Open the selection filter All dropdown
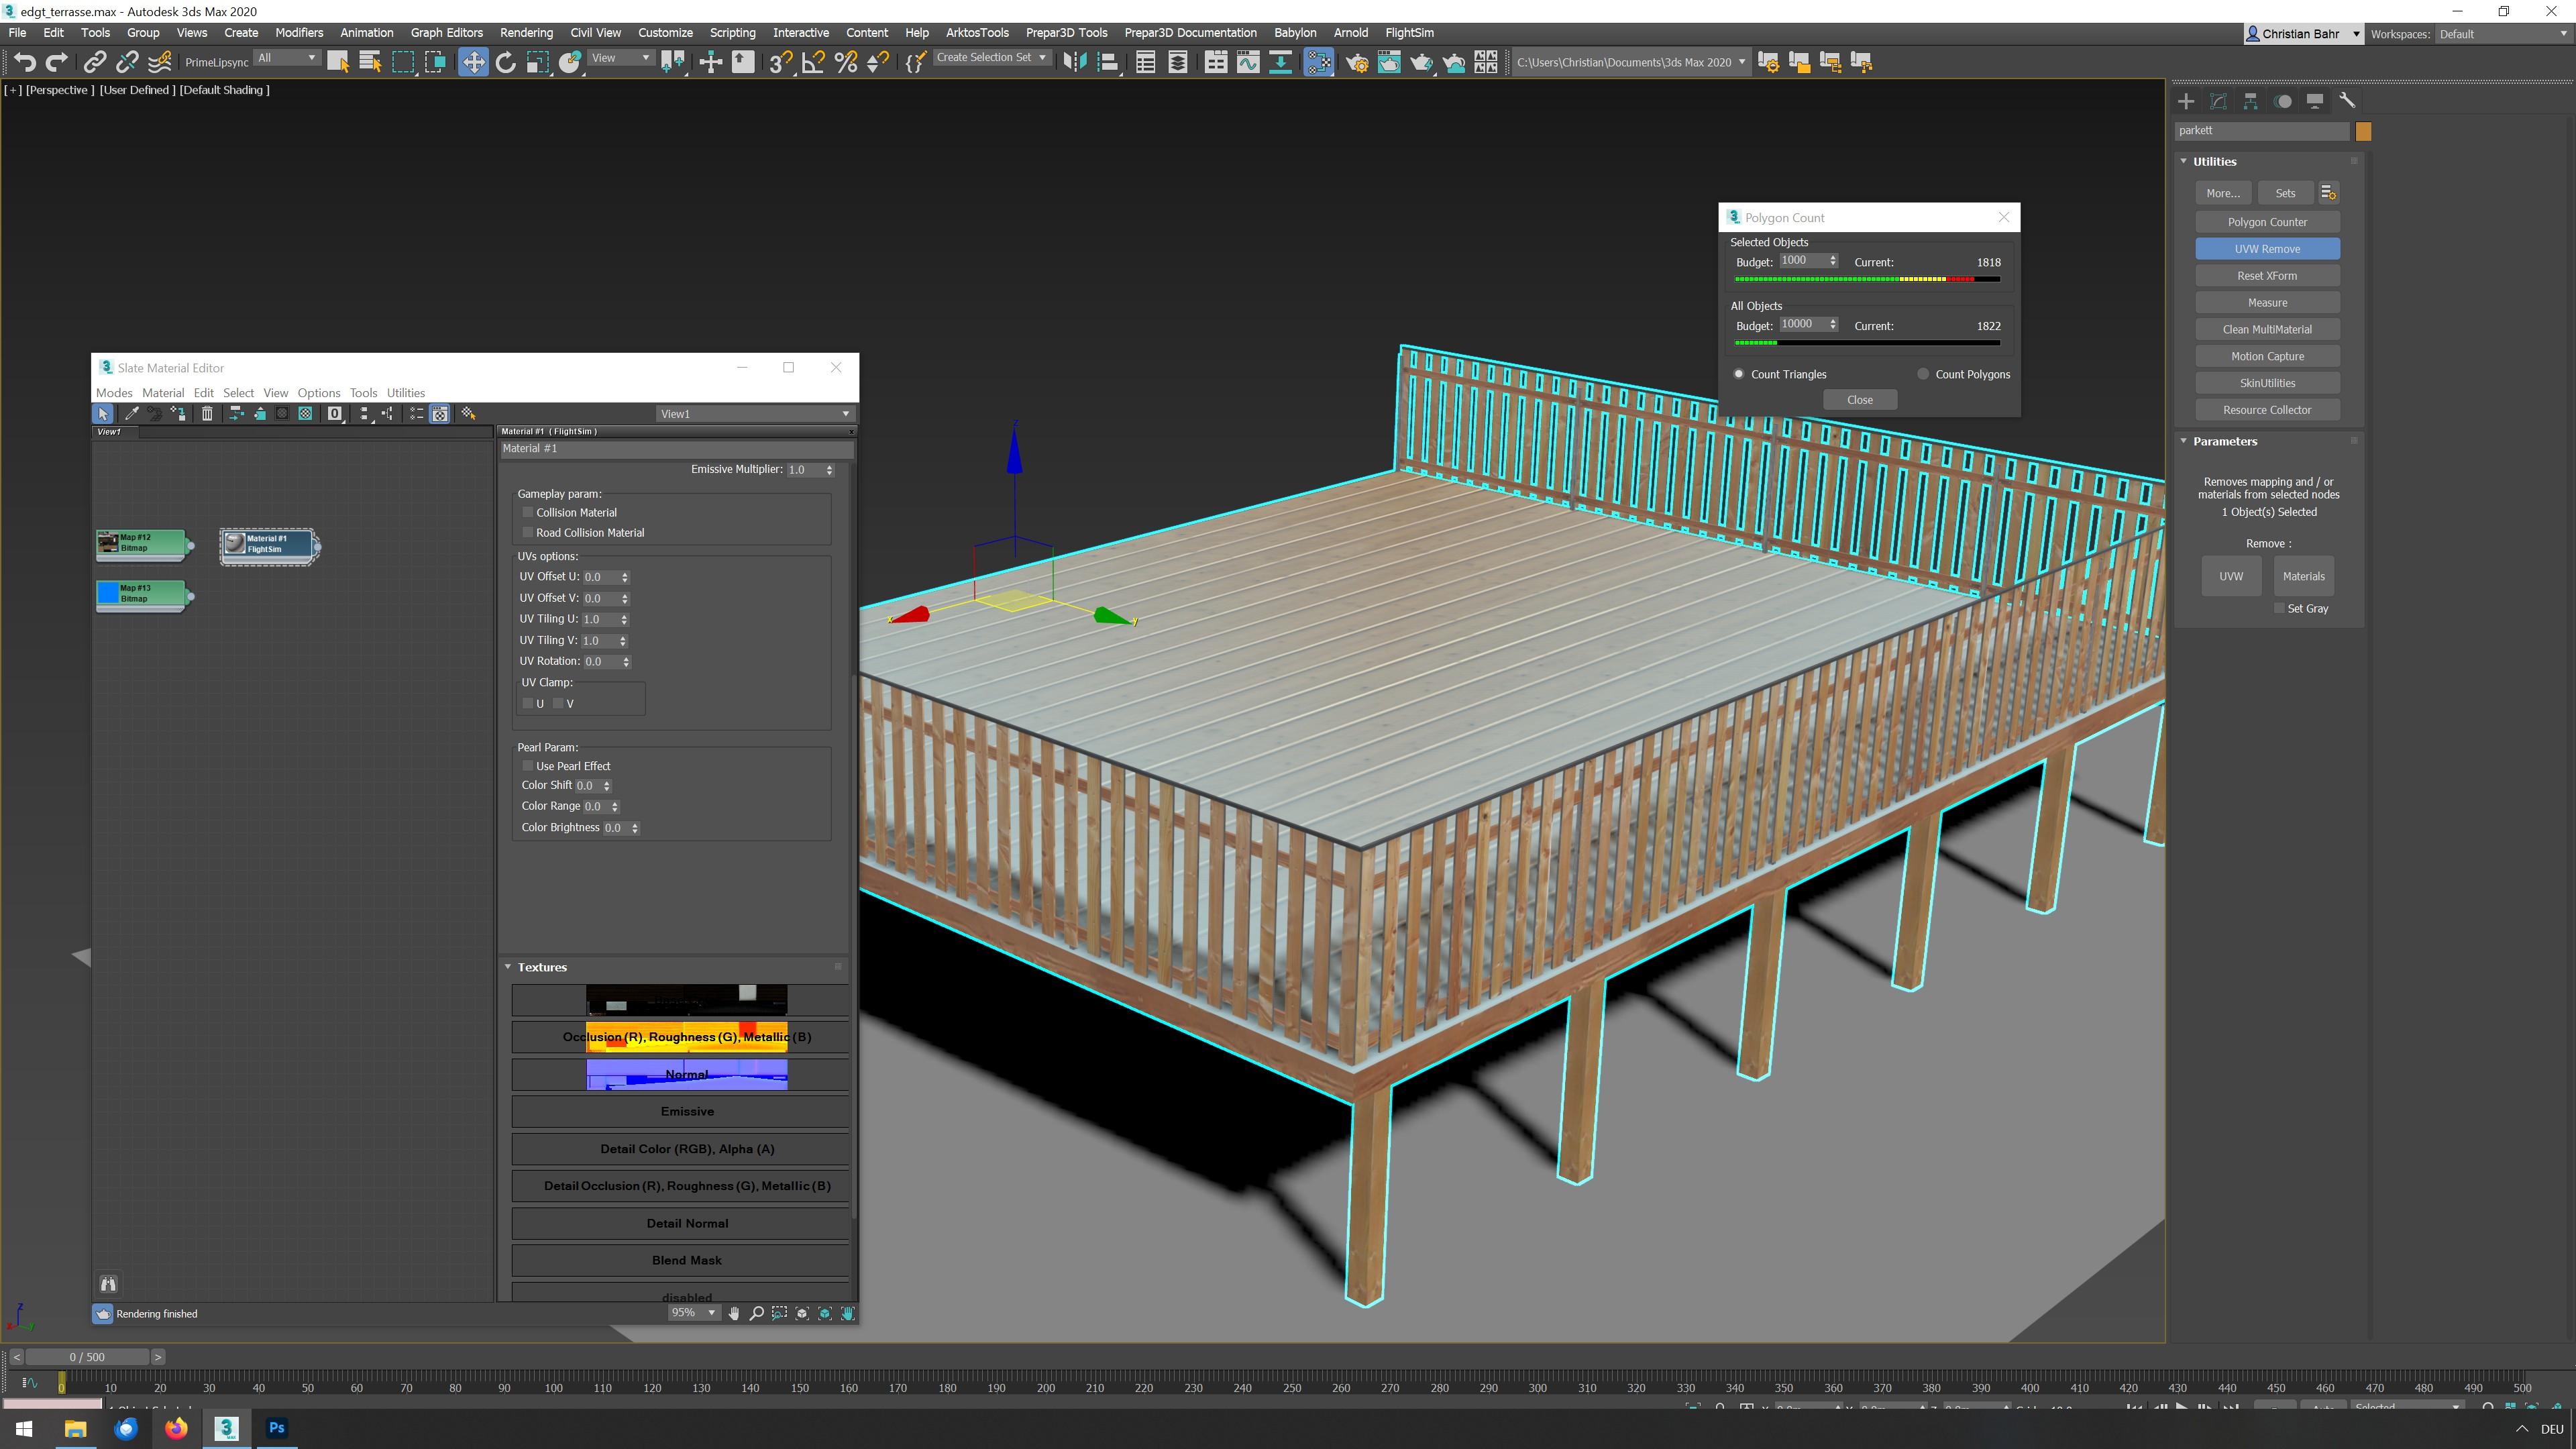The width and height of the screenshot is (2576, 1449). (x=286, y=58)
